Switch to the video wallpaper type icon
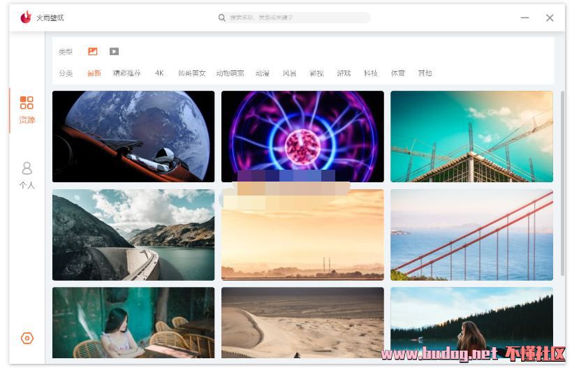Screen dimensions: 572x368 coord(114,52)
